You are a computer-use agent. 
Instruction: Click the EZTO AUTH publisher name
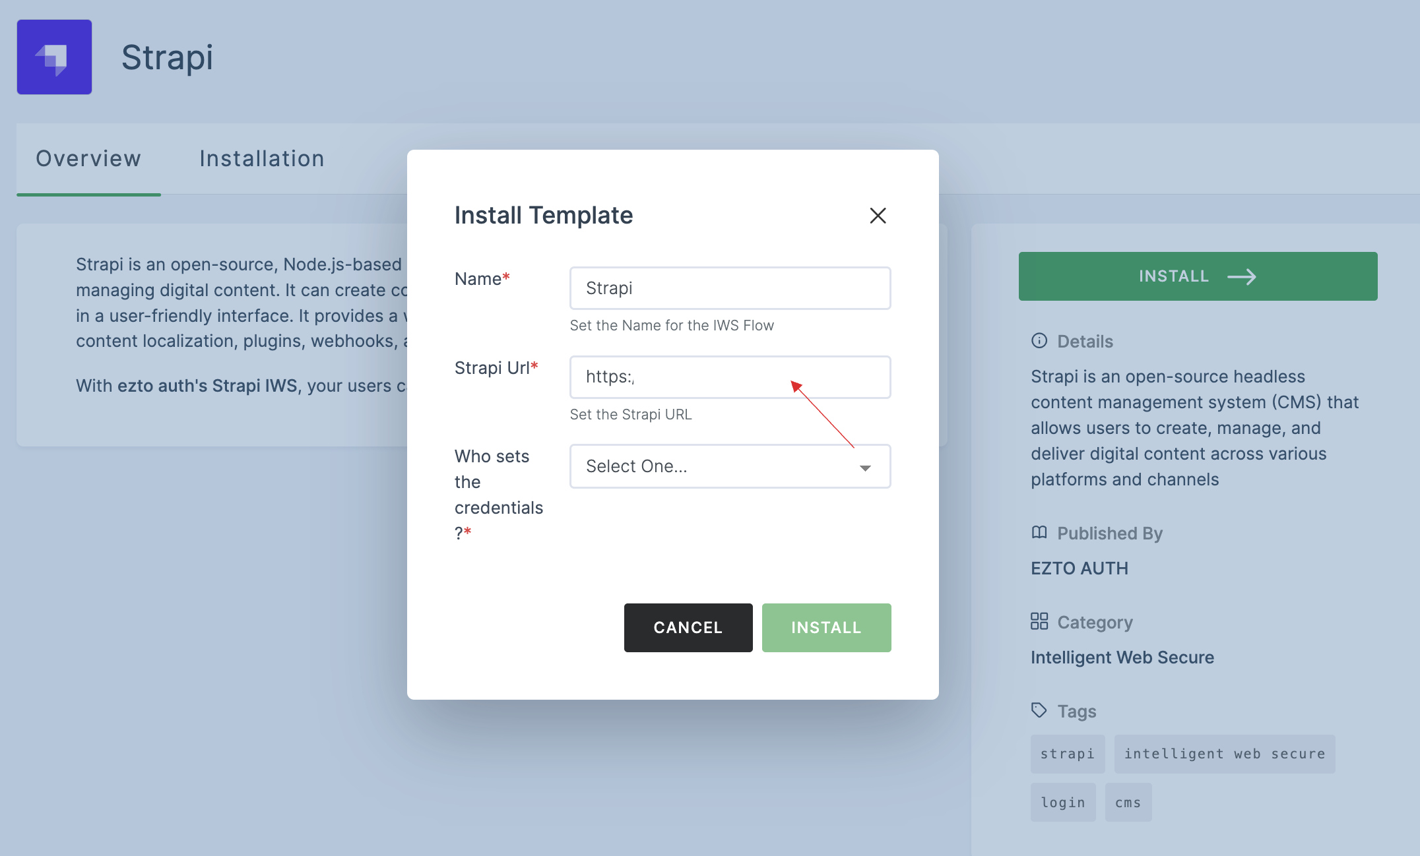[1080, 568]
